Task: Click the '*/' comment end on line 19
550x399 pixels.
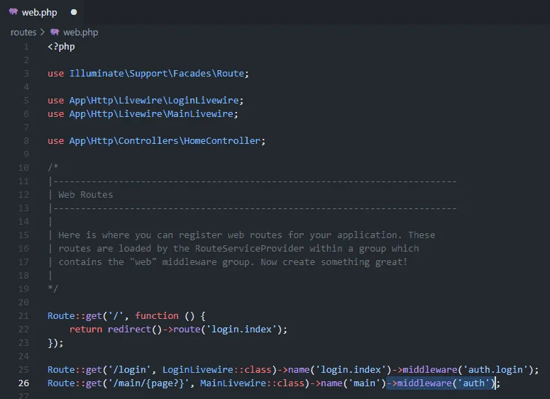Action: (x=53, y=289)
